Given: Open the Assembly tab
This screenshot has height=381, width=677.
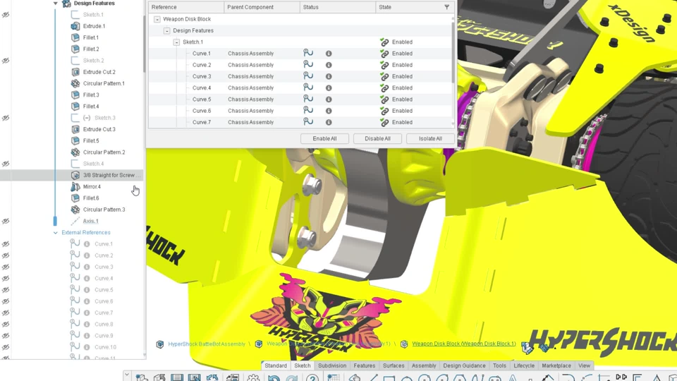Looking at the screenshot, I should [424, 365].
